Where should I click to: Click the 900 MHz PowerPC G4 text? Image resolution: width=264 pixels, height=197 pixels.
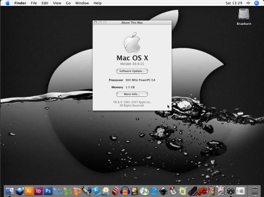(x=140, y=80)
